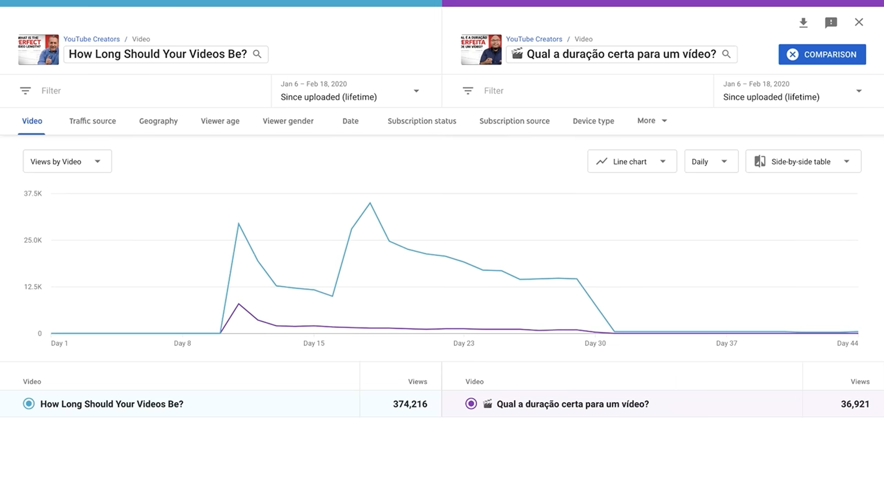Follow the left YouTube Creators breadcrumb link
The image size is (884, 483).
pyautogui.click(x=91, y=39)
